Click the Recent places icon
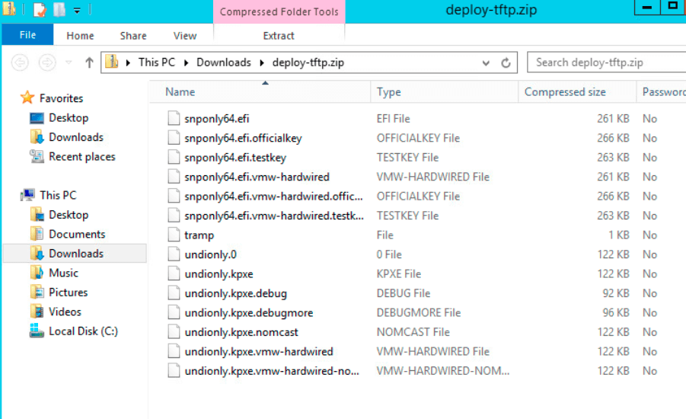 click(37, 156)
